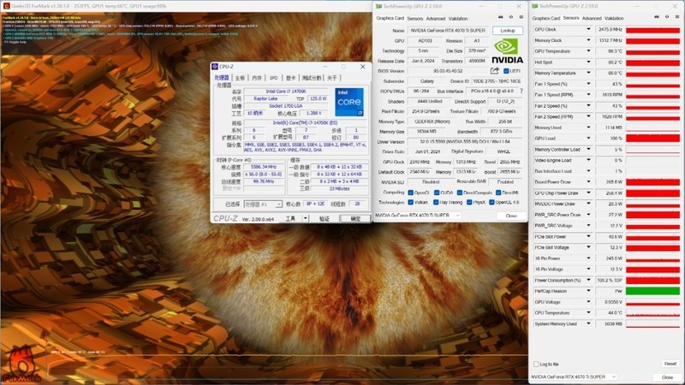Screen dimensions: 685x385
Task: Click the green PerfCap Reason bar
Action: 654,291
